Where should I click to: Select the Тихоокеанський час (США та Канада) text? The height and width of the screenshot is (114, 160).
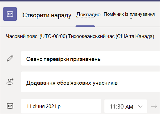pos(111,36)
